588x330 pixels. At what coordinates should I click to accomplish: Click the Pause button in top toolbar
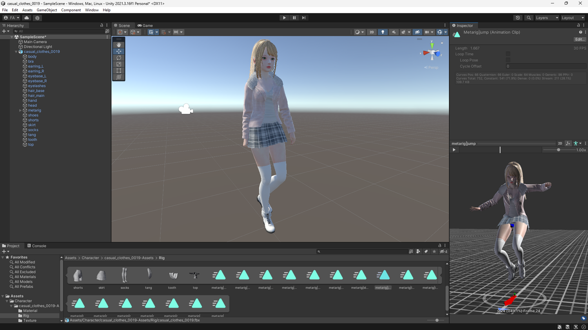294,18
